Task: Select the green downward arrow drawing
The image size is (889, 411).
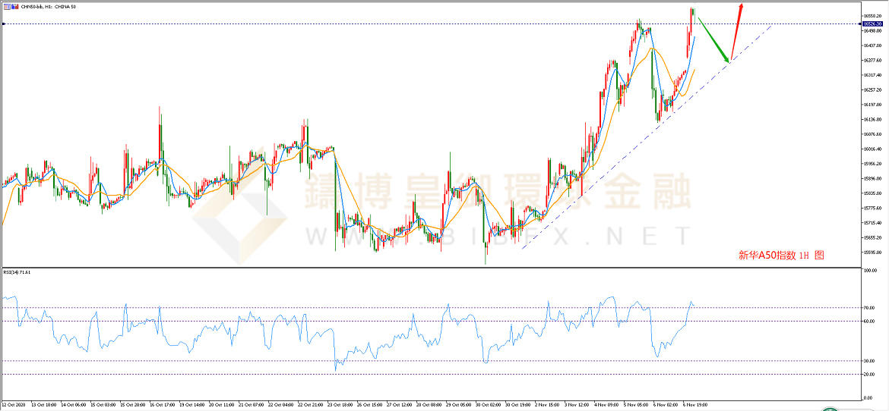Action: (714, 39)
